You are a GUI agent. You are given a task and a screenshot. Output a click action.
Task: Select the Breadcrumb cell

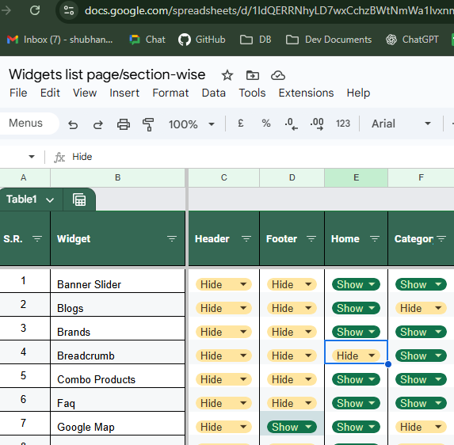point(117,352)
